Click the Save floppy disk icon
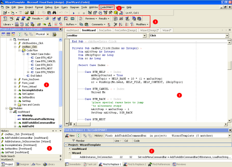The image size is (232, 167). click(x=32, y=13)
